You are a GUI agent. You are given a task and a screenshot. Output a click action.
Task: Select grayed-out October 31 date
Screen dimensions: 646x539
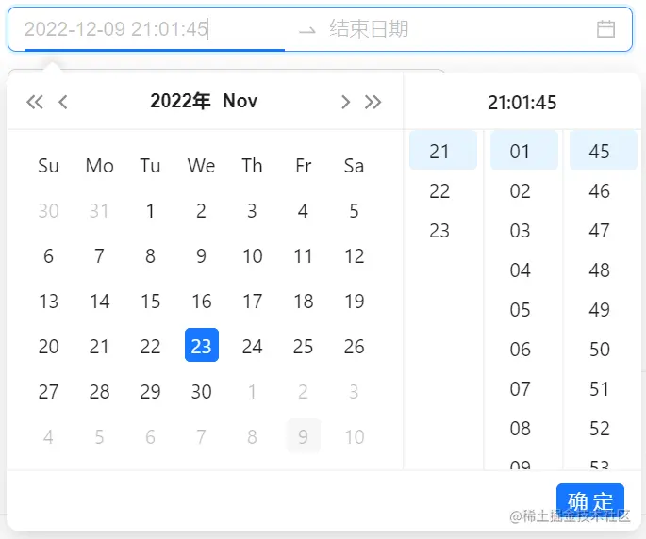point(100,211)
